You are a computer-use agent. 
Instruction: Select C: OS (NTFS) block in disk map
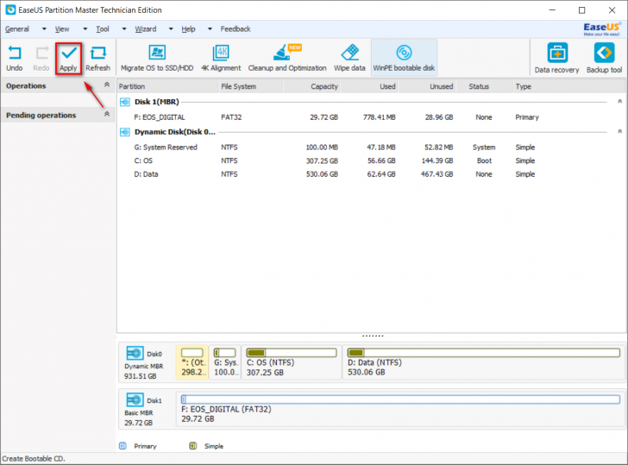click(292, 362)
